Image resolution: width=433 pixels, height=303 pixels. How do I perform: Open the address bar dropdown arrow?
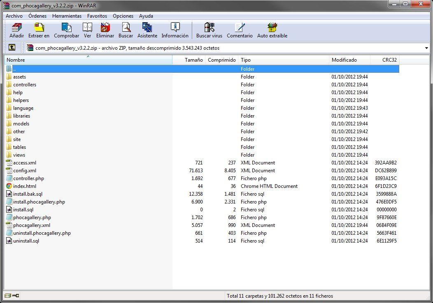click(x=426, y=48)
